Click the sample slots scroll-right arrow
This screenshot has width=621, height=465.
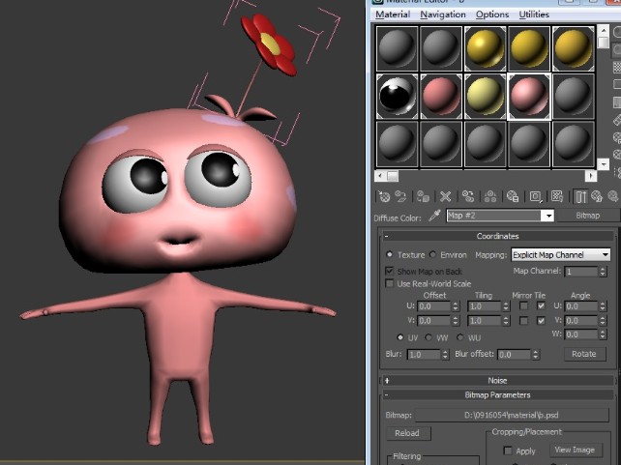[590, 175]
